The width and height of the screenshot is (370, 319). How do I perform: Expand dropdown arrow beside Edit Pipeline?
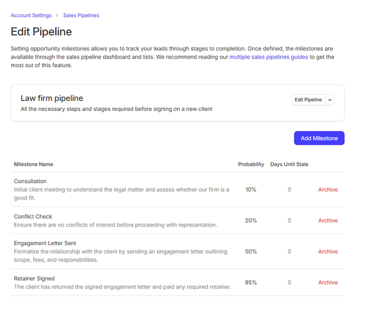[330, 100]
